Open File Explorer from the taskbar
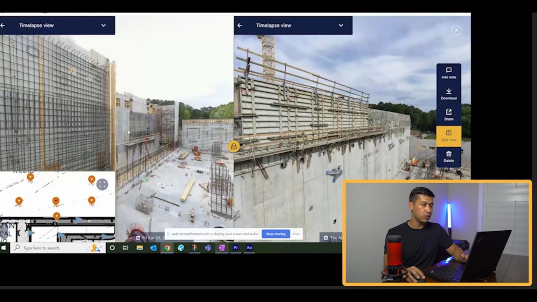Screen dimensions: 537x302 coord(140,248)
